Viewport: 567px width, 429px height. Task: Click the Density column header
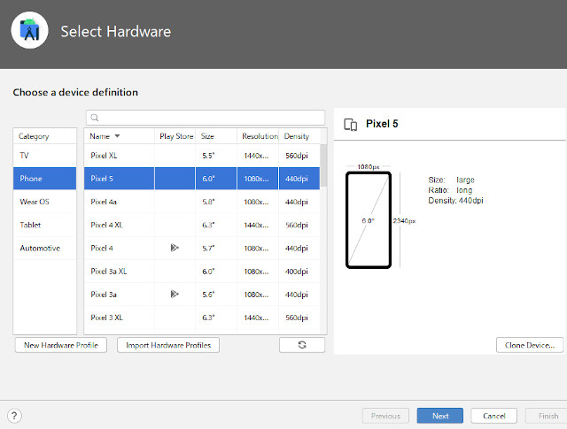(x=299, y=136)
